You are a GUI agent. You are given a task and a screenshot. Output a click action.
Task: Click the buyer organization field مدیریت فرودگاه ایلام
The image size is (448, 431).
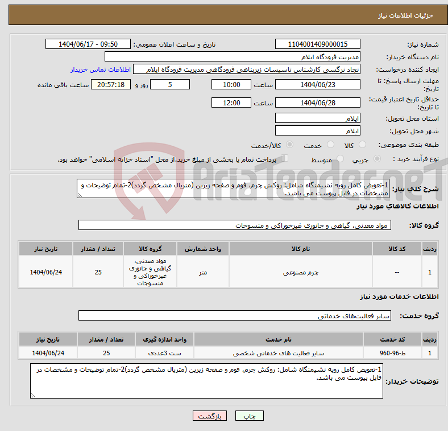233,57
